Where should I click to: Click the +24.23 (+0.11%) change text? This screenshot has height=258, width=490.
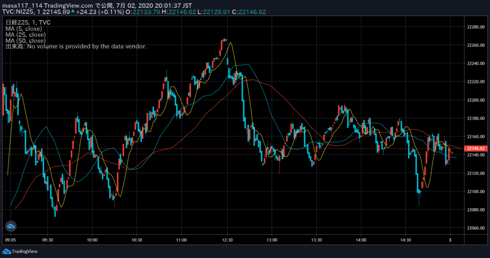click(x=100, y=12)
